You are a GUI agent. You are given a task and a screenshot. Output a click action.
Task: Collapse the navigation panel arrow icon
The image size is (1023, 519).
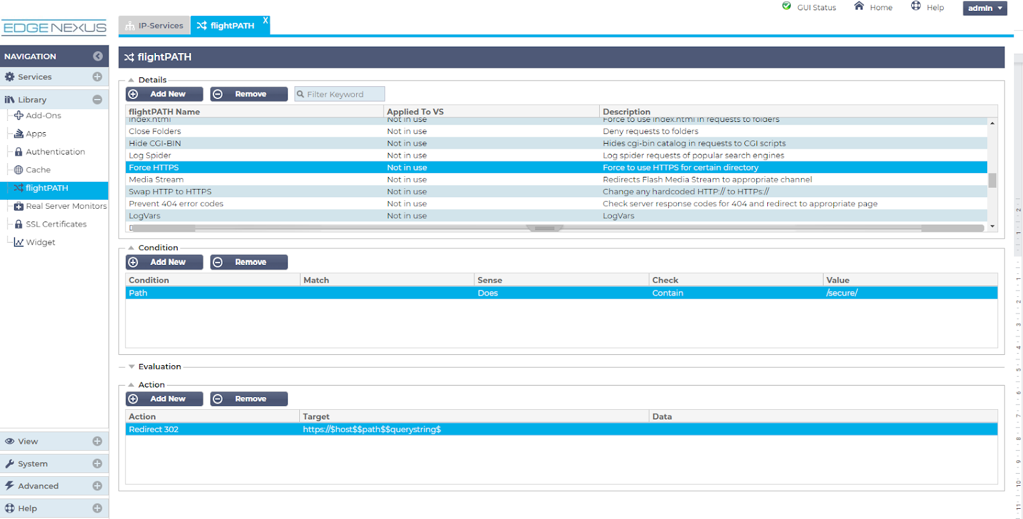point(97,56)
